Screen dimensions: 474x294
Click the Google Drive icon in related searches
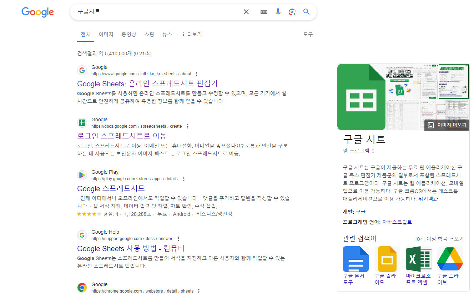(450, 259)
